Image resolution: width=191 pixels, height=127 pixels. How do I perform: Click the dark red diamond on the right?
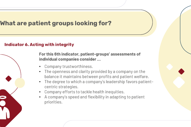click(x=181, y=71)
